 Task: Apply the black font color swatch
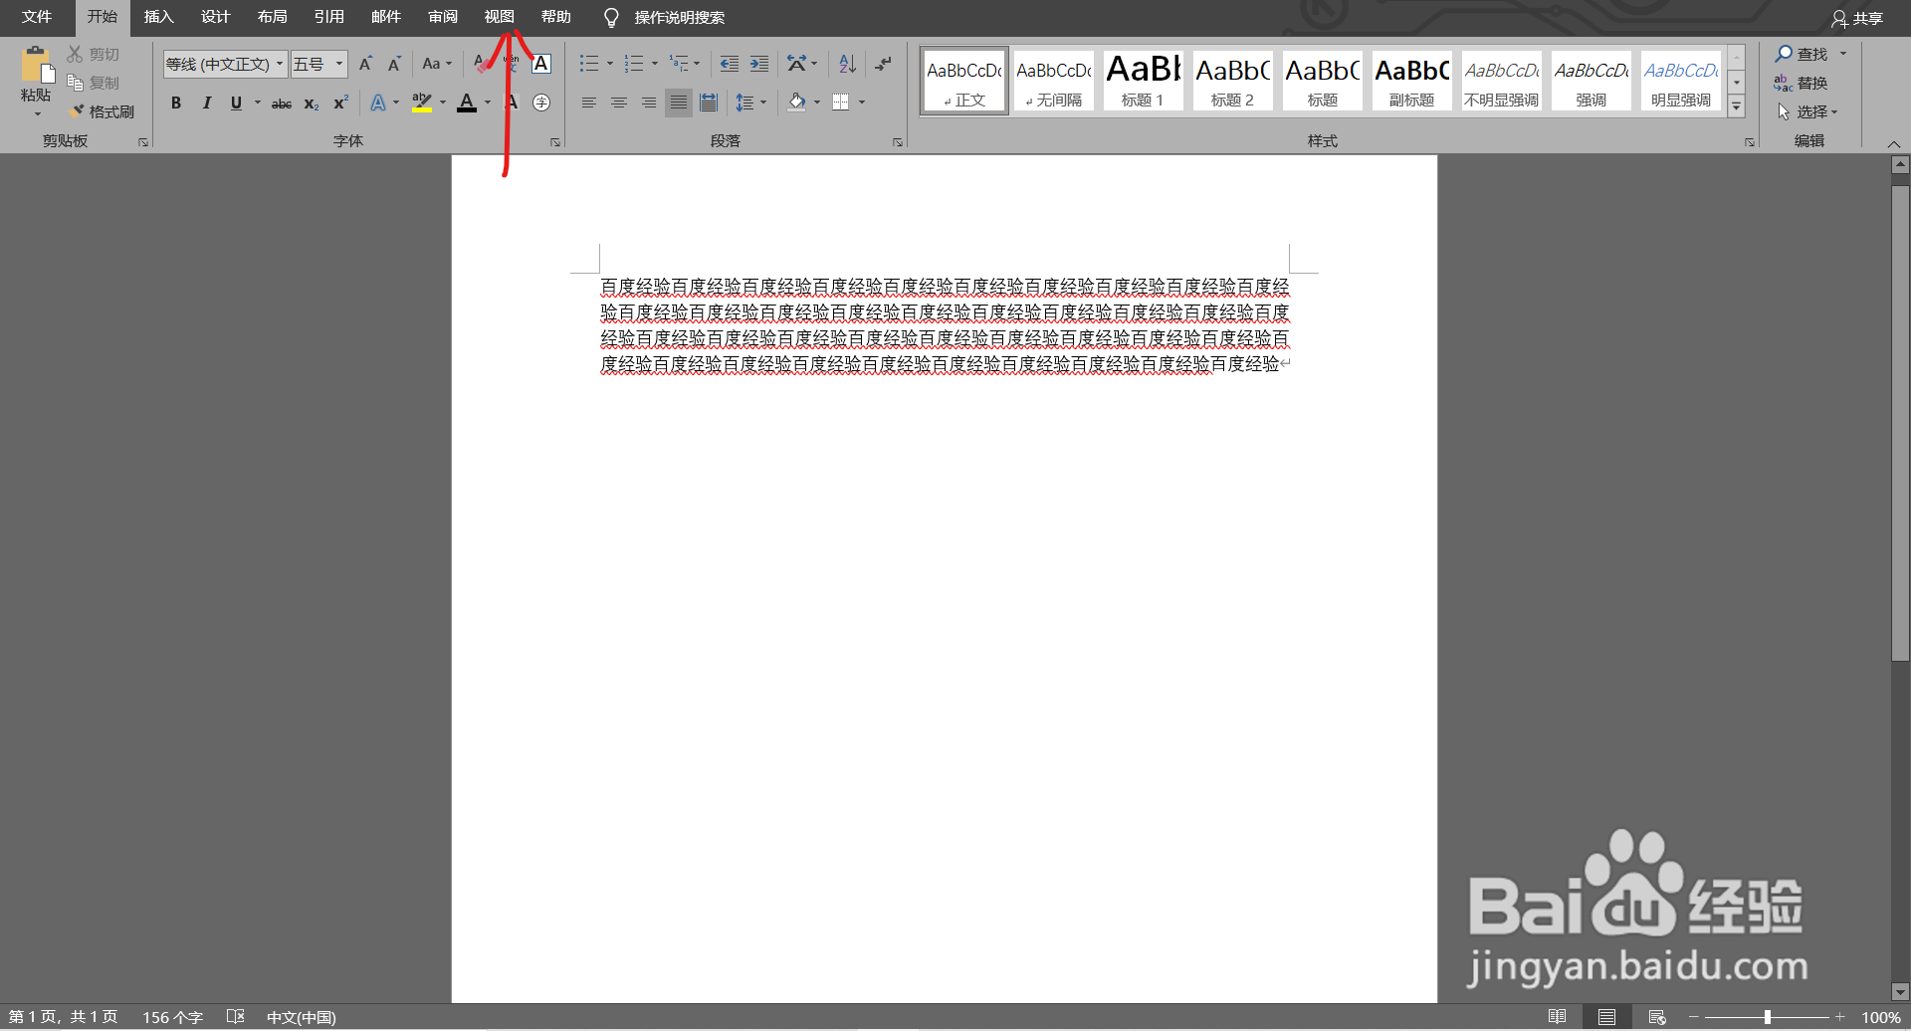467,103
